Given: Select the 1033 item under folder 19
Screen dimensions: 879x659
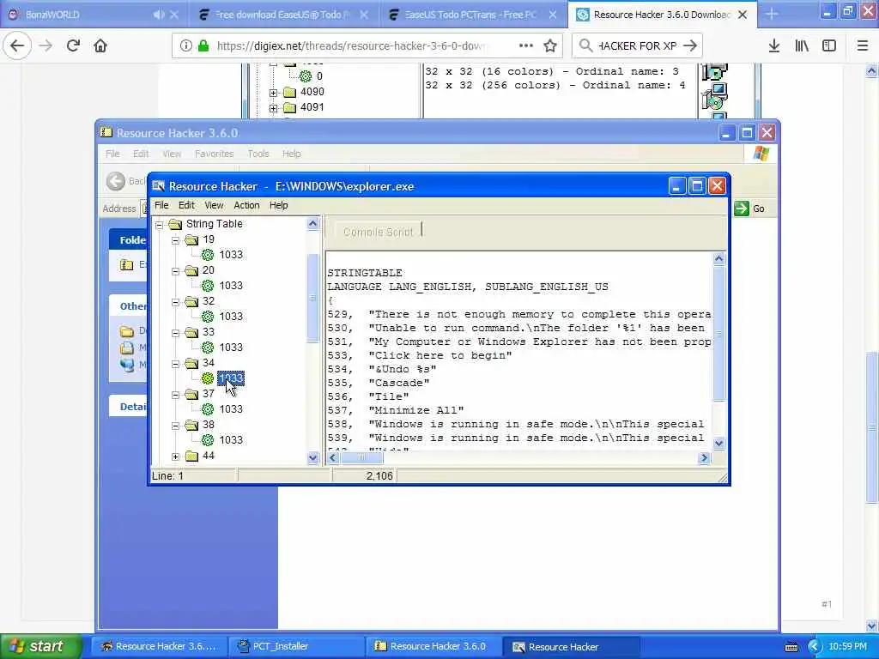Looking at the screenshot, I should [x=231, y=254].
